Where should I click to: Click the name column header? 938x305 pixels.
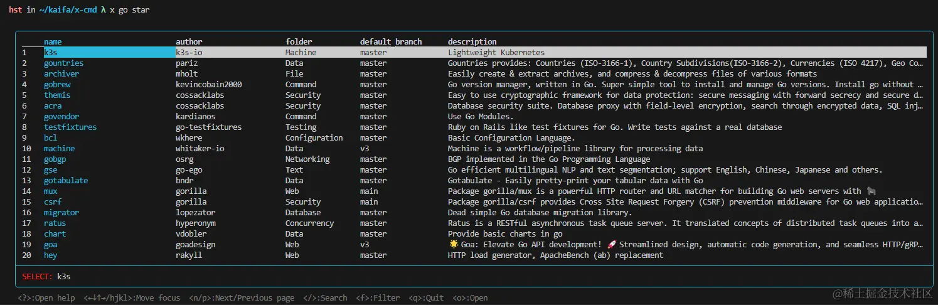point(53,42)
